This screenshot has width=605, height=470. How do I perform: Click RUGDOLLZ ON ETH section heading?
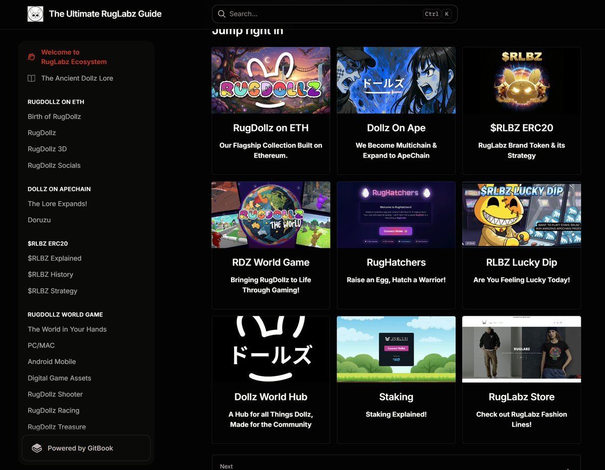(56, 102)
